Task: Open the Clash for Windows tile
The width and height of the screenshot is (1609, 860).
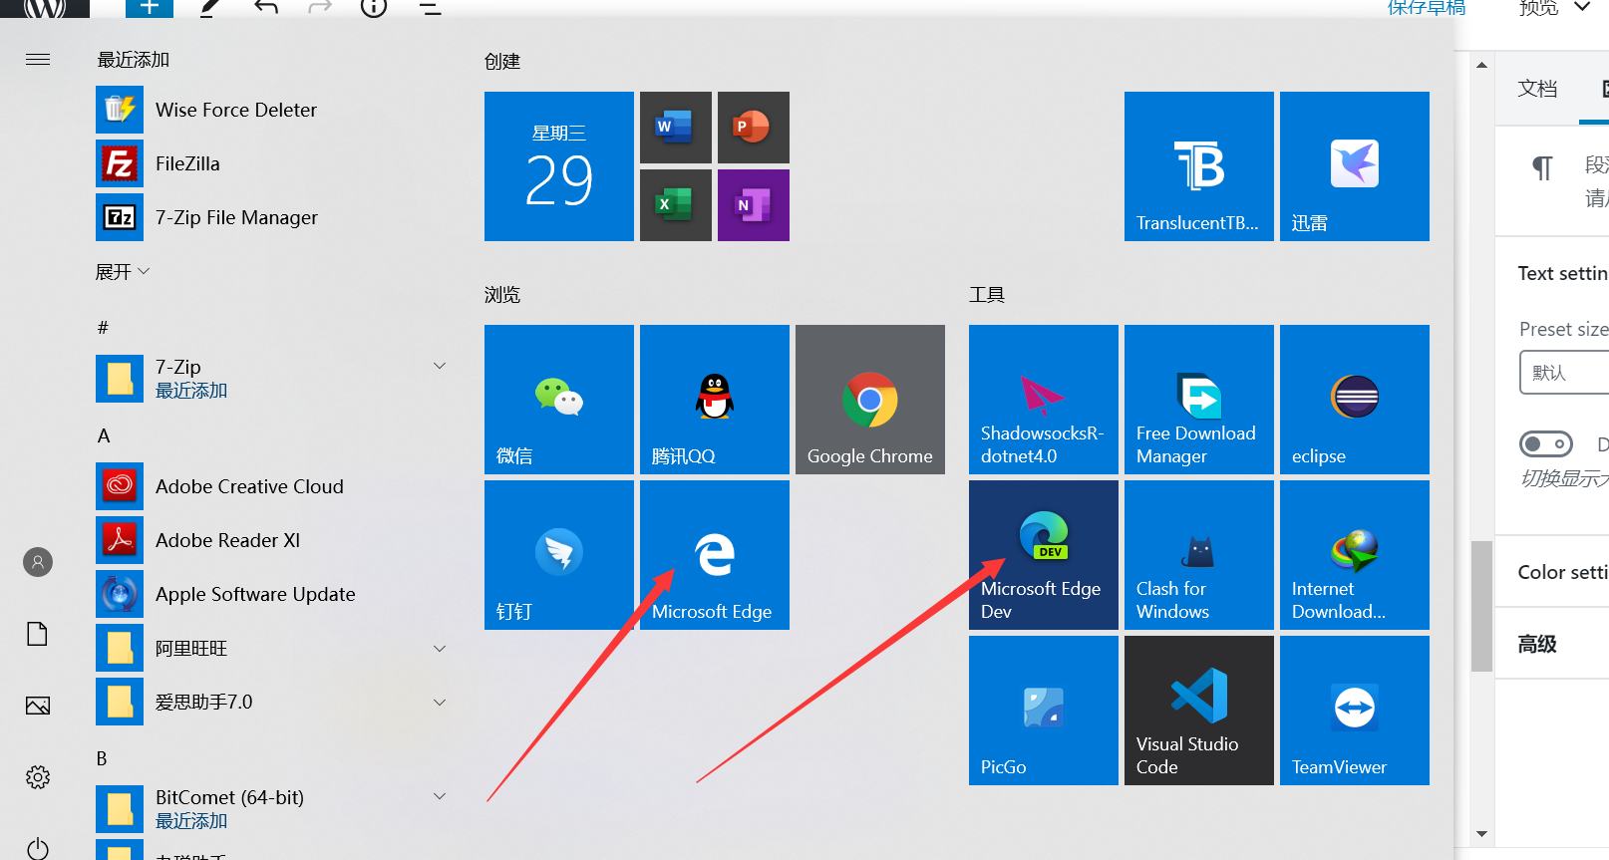Action: click(1199, 555)
